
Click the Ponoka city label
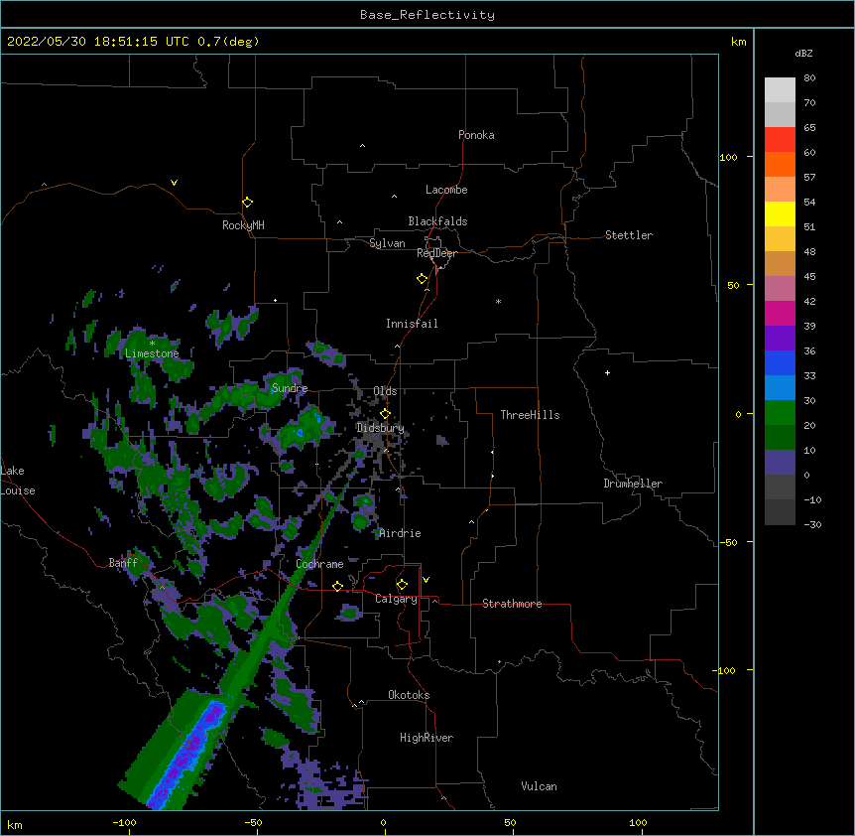tap(476, 135)
